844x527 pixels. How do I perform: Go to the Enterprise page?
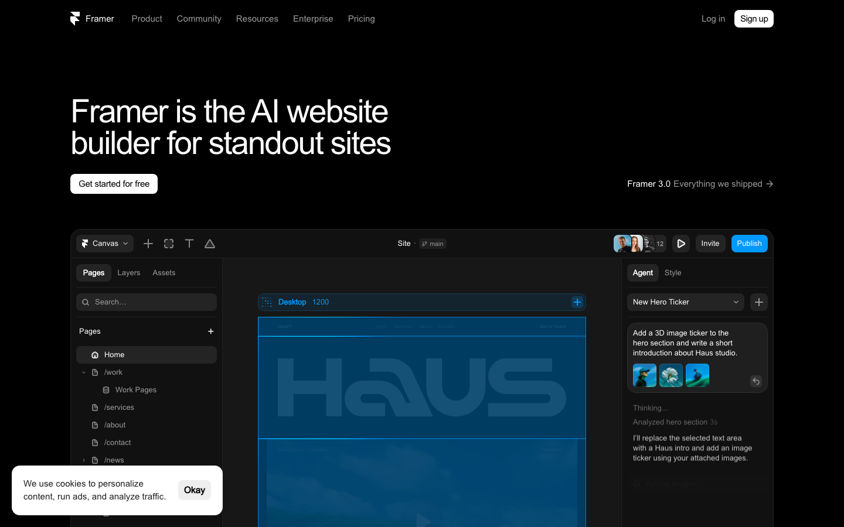pos(313,19)
